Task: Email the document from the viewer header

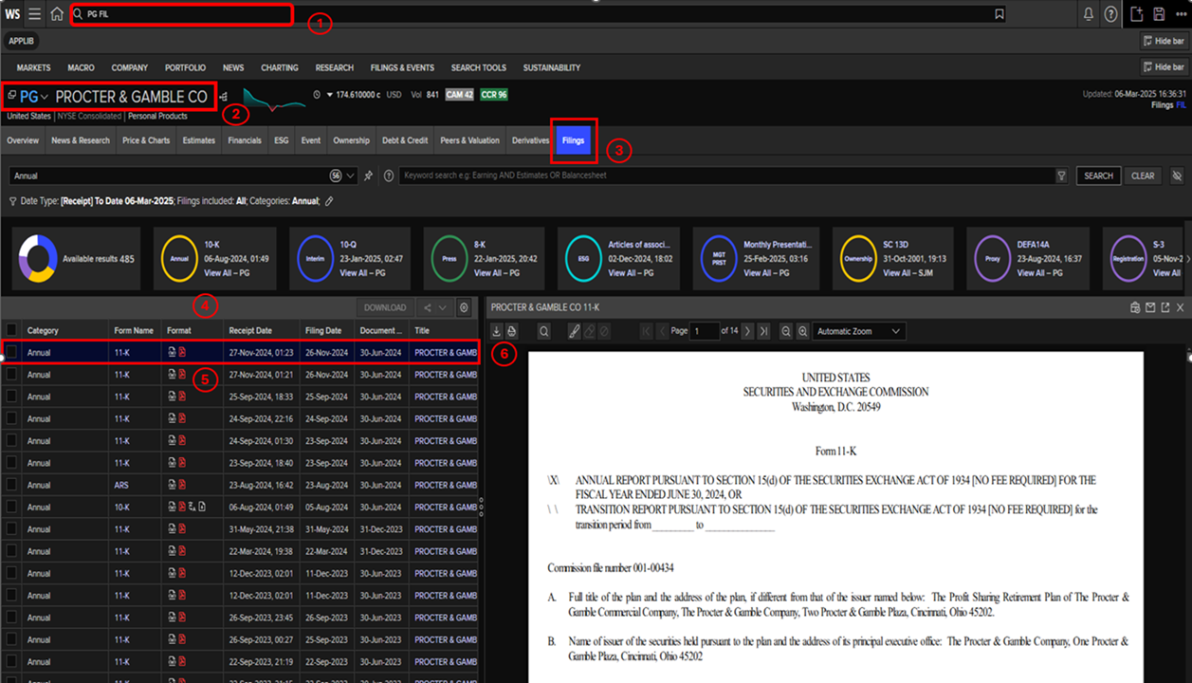Action: pyautogui.click(x=1150, y=307)
